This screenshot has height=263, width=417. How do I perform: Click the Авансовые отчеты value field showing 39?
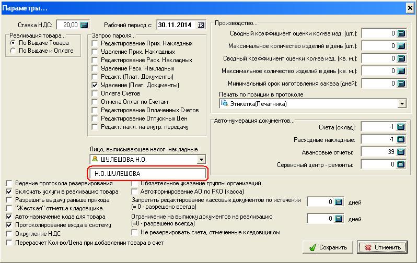[378, 152]
